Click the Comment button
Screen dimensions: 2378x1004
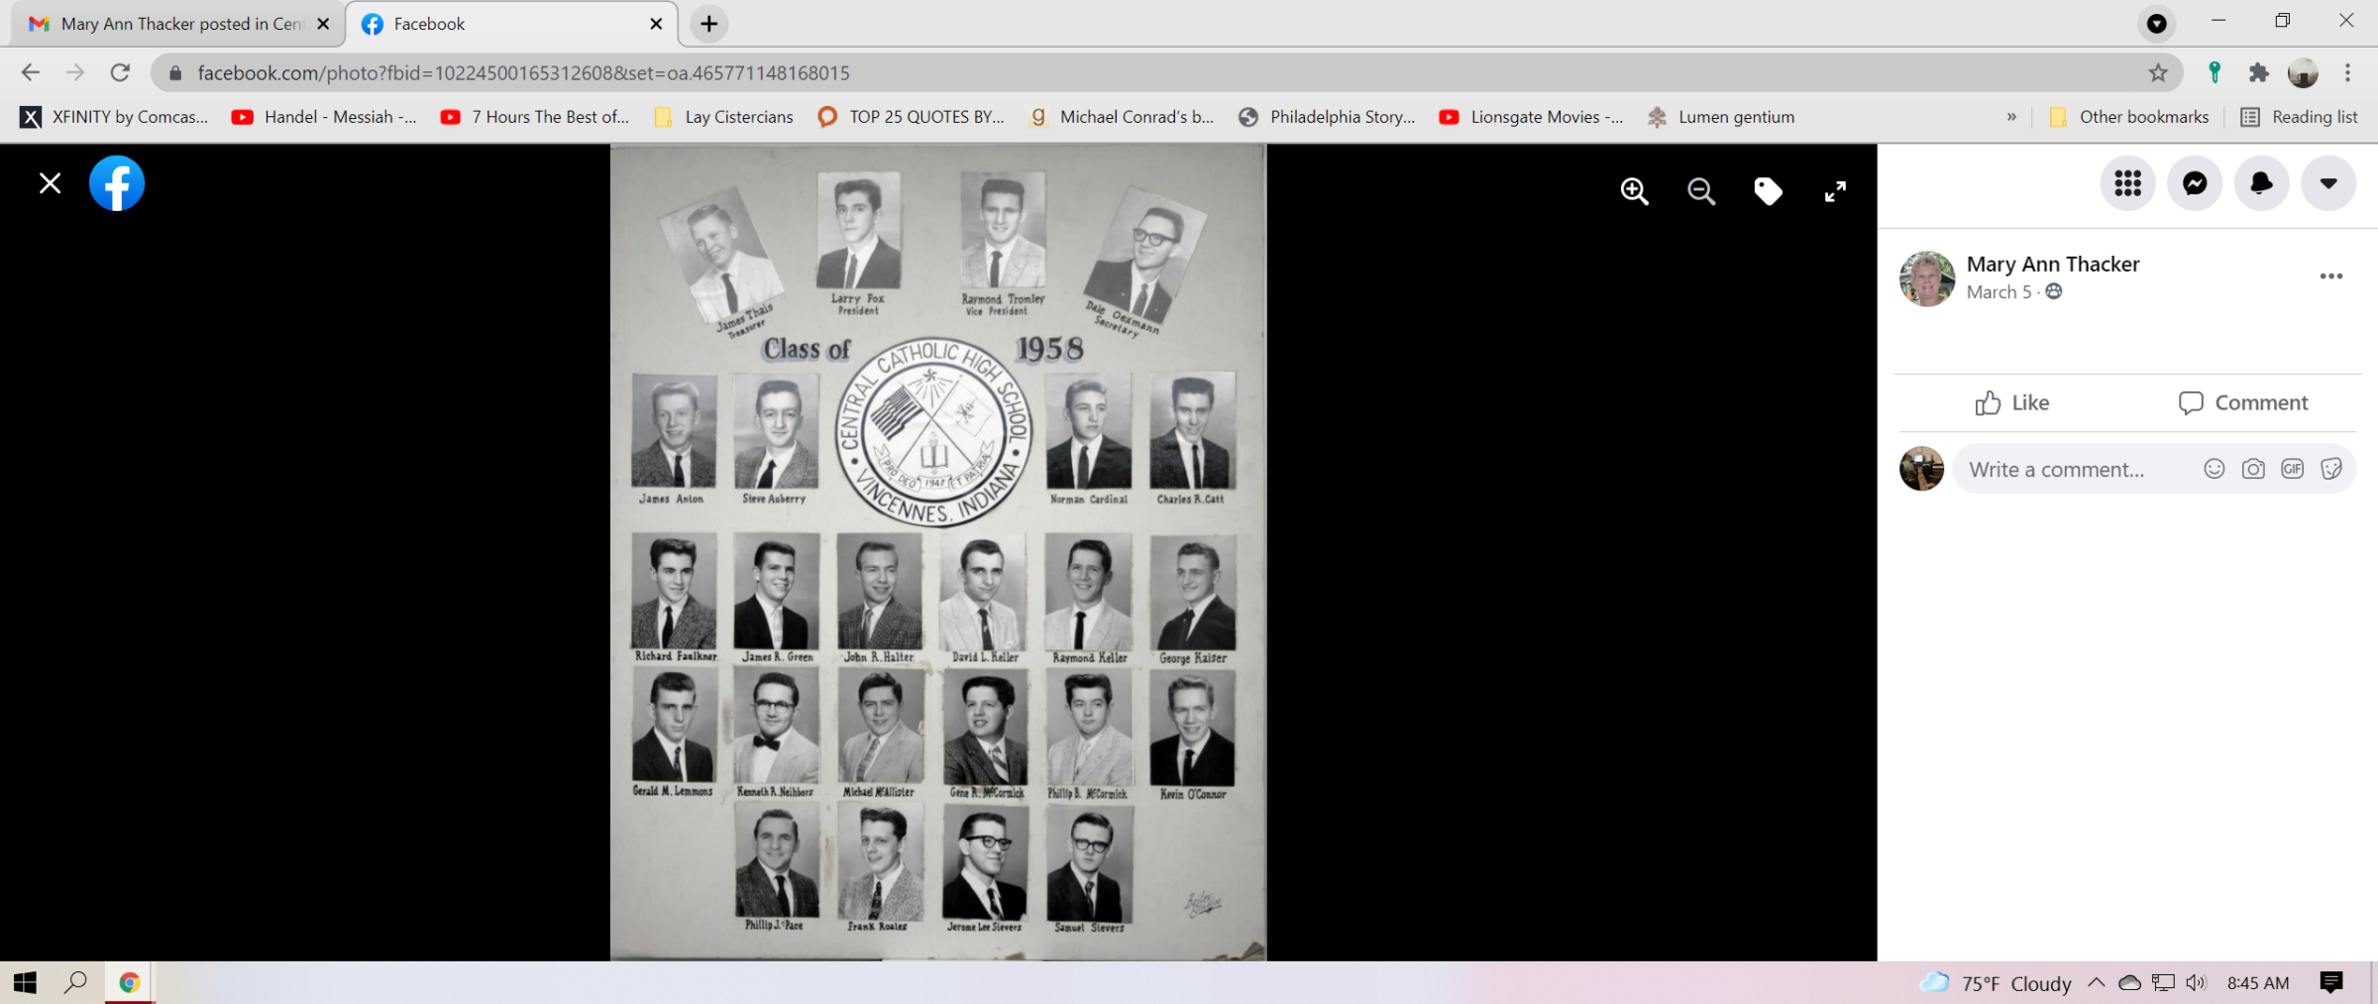(x=2243, y=402)
